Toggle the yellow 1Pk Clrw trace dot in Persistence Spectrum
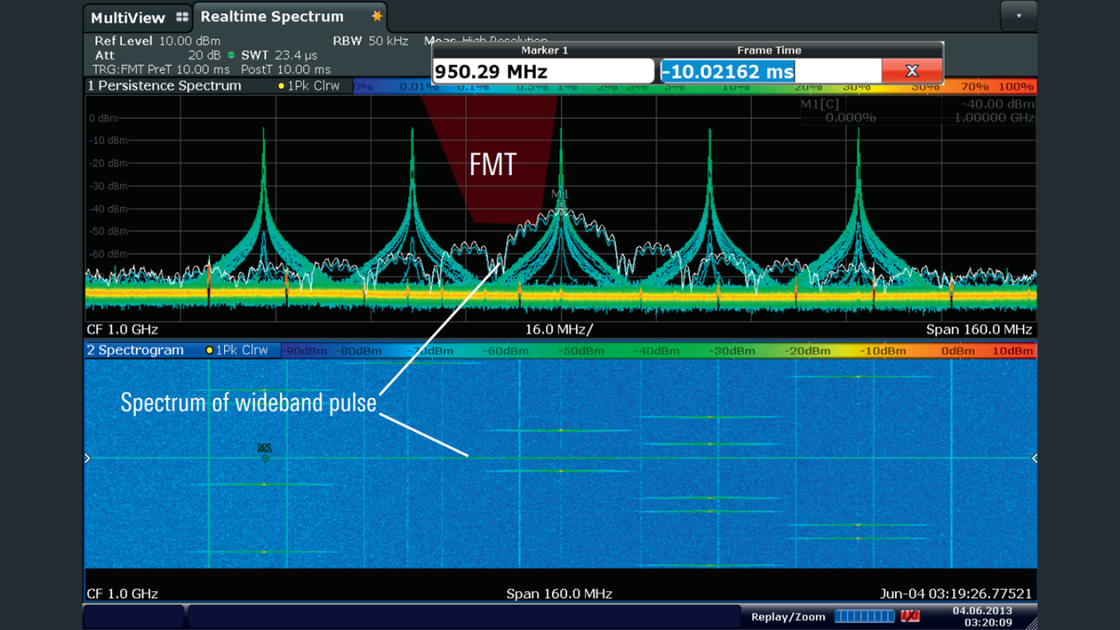Viewport: 1120px width, 630px height. [x=281, y=85]
